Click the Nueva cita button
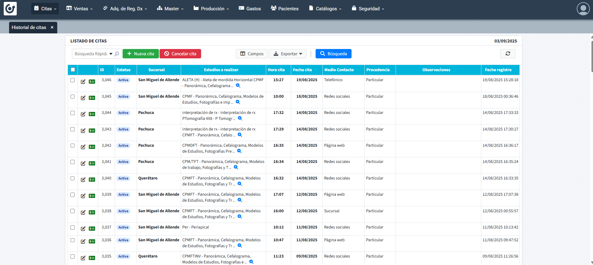Viewport: 593px width, 265px height. [141, 54]
